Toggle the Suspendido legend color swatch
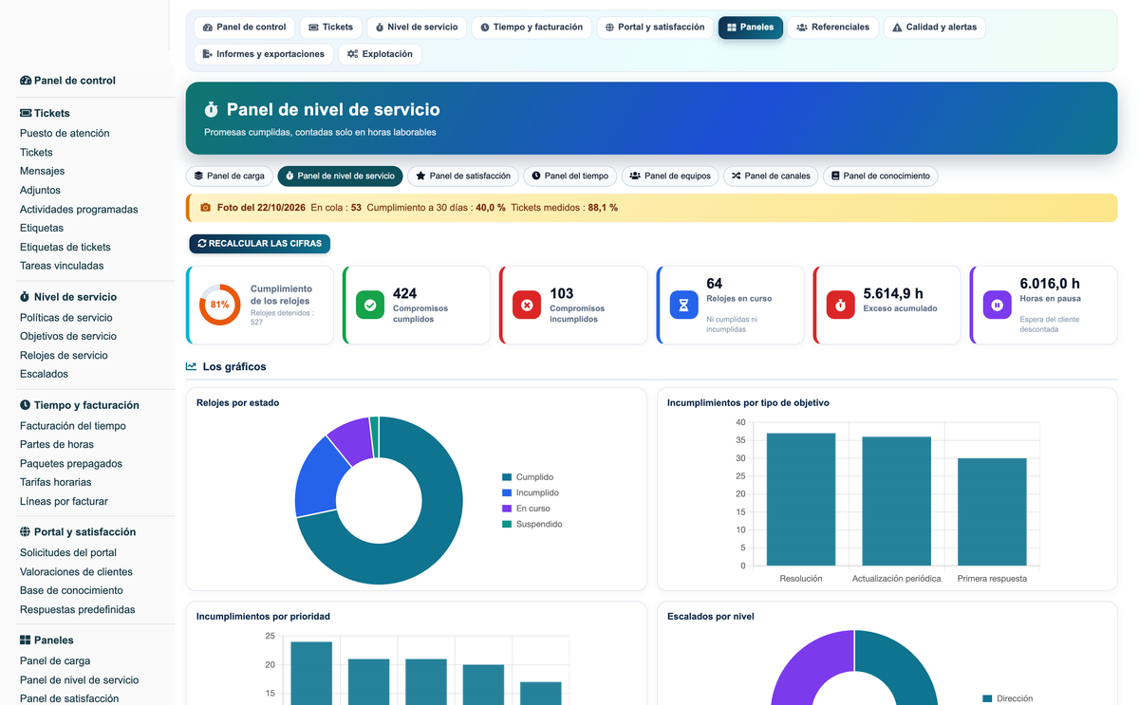The height and width of the screenshot is (705, 1139). (x=507, y=524)
